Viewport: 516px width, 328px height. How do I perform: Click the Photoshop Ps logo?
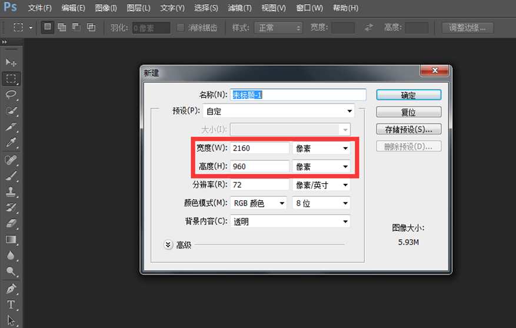pyautogui.click(x=10, y=6)
